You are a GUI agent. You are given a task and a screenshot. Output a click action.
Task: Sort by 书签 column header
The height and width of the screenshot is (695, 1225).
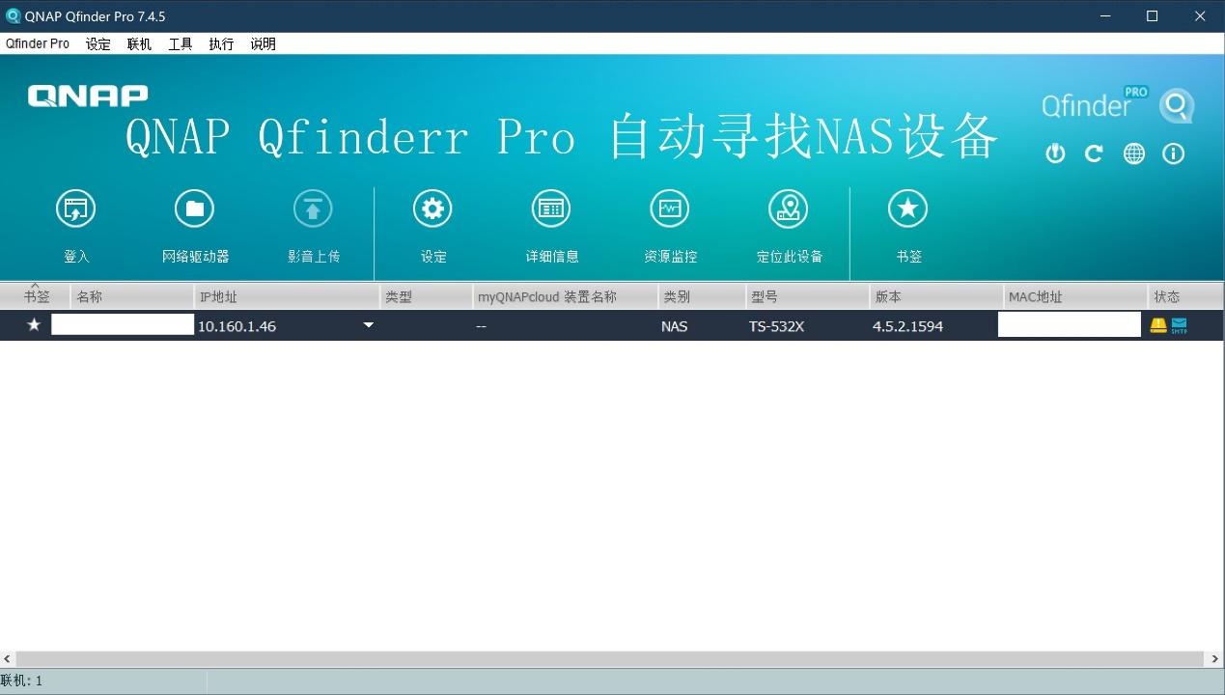pos(36,296)
